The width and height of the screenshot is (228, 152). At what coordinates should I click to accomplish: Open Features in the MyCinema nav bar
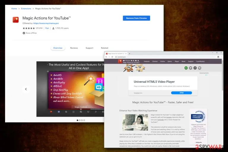(x=147, y=61)
